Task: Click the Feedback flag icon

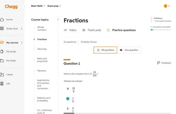Action: pos(159,63)
